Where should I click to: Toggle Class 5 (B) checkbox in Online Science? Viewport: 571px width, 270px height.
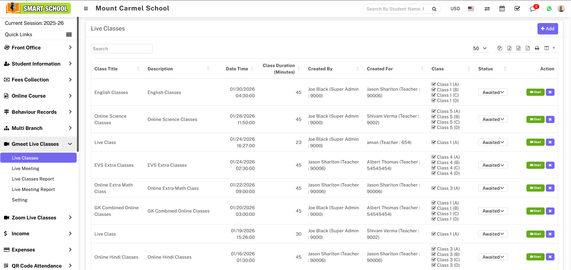(x=434, y=117)
